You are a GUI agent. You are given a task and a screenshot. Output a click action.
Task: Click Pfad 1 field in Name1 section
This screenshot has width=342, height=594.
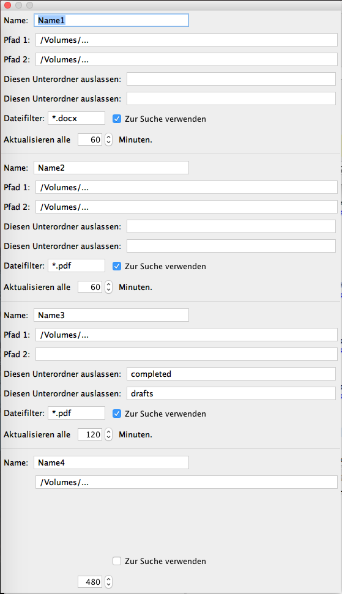coord(187,40)
